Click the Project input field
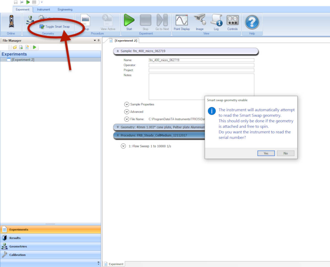The height and width of the screenshot is (267, 330). click(x=201, y=70)
